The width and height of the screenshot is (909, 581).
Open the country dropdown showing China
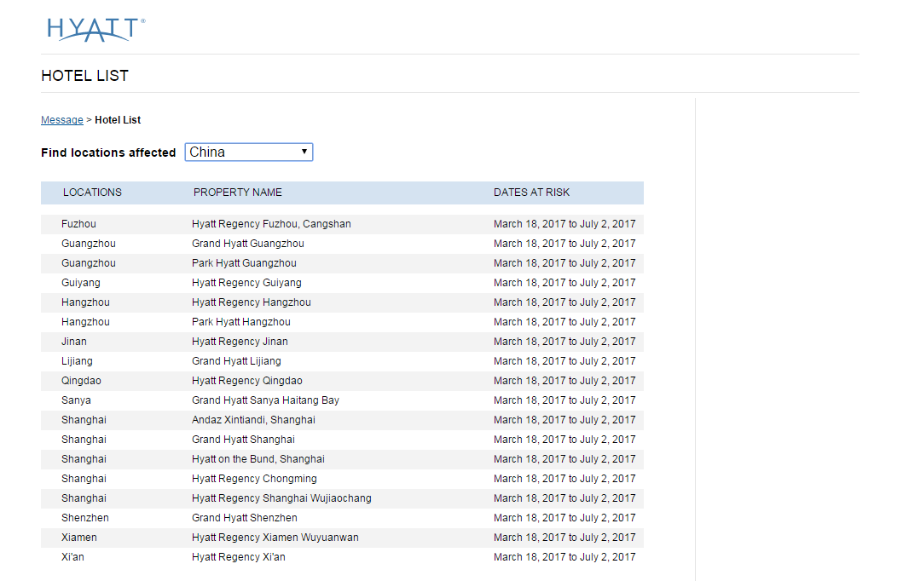[x=248, y=152]
